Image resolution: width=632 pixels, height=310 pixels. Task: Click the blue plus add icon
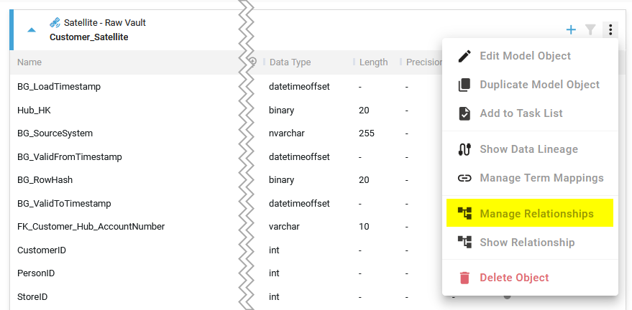click(571, 29)
